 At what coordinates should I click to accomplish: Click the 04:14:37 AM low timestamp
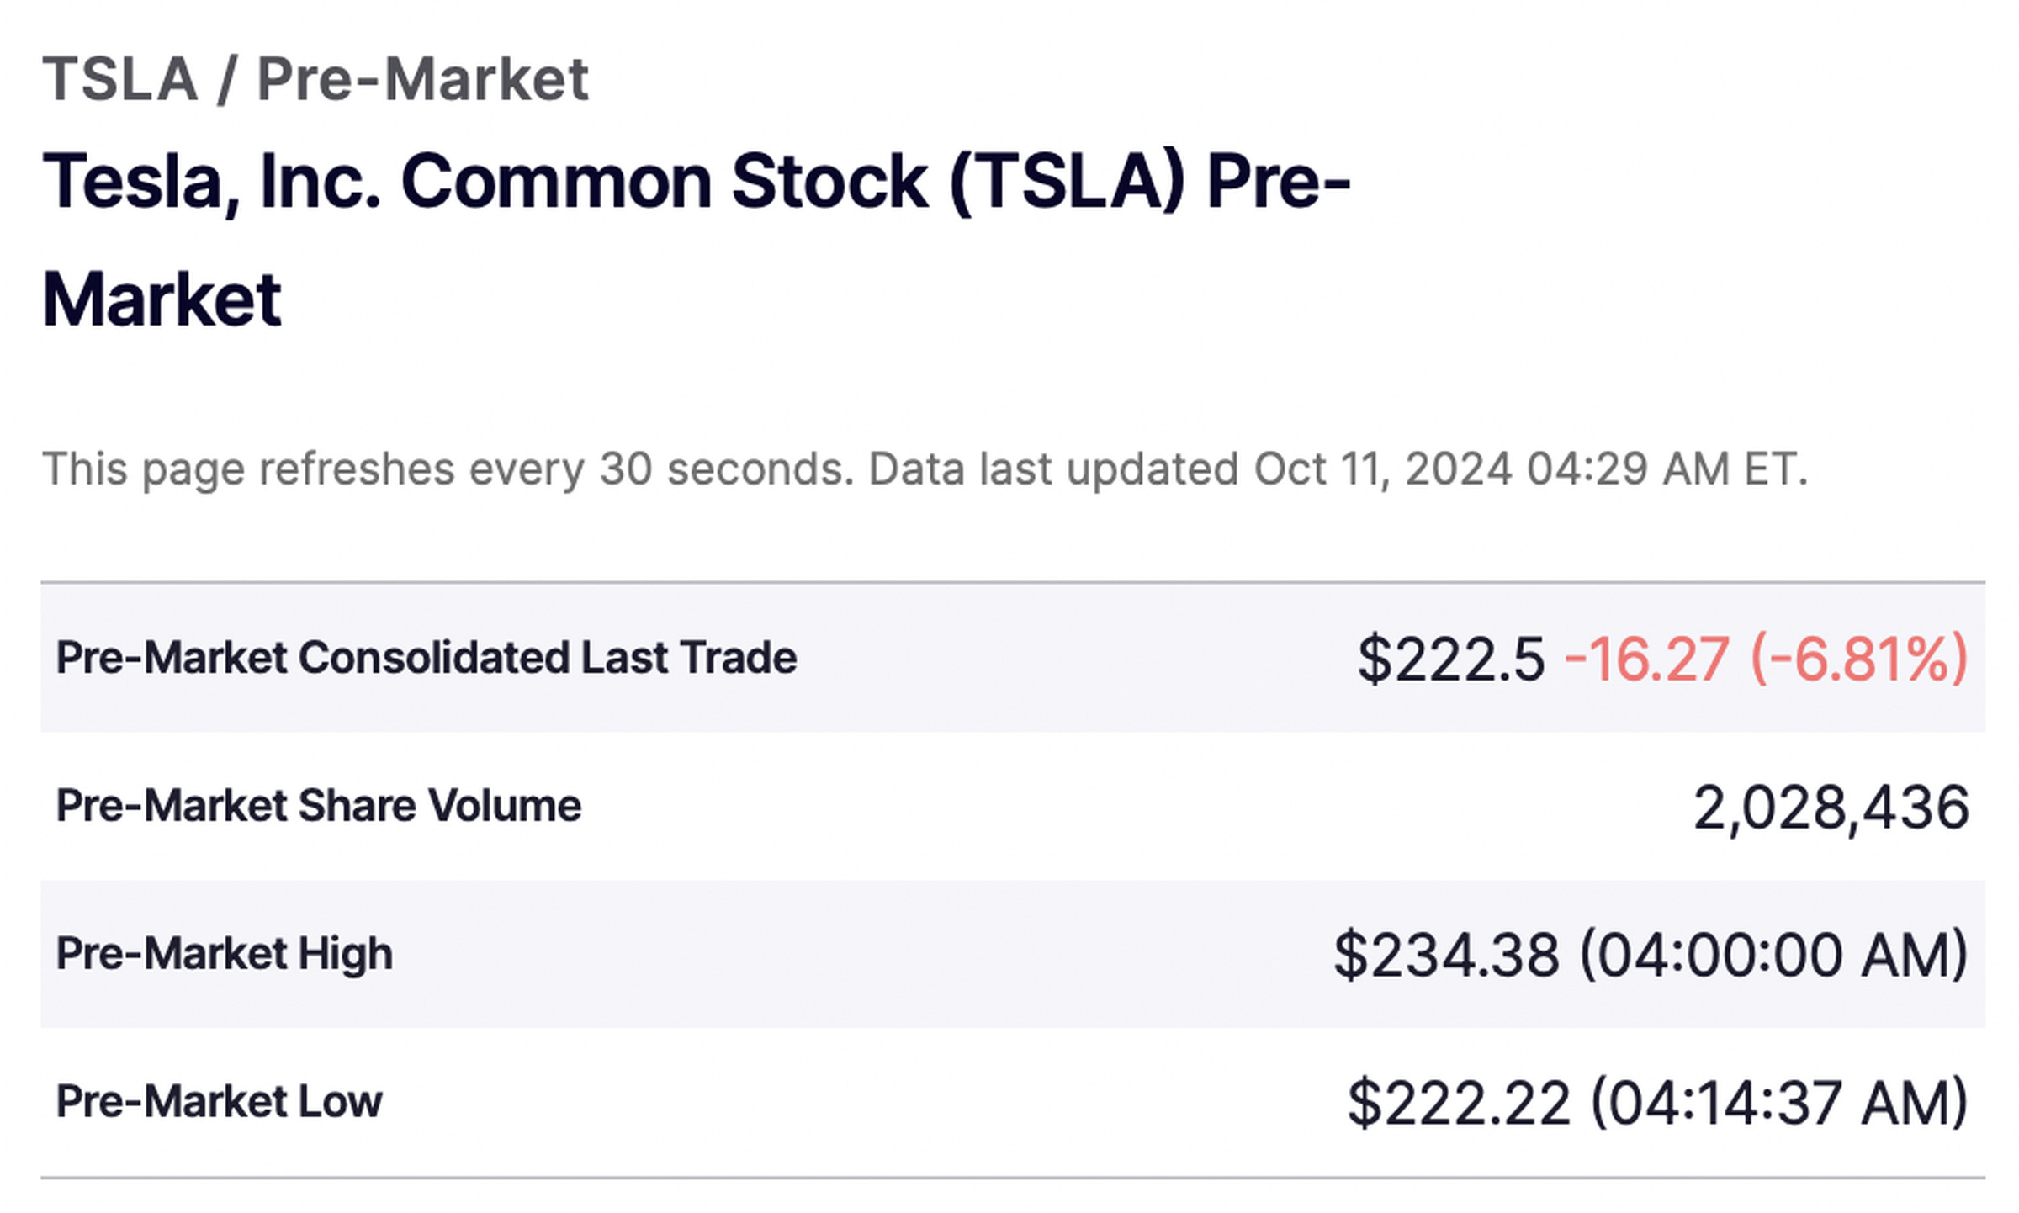click(1780, 1103)
